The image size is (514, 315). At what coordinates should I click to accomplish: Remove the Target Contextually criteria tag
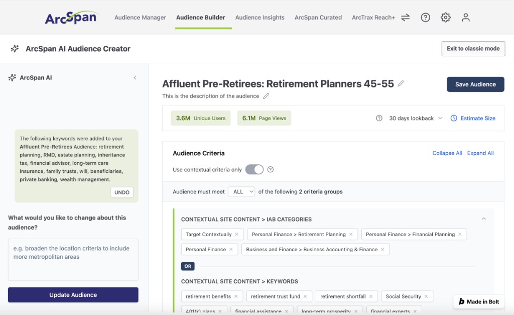(x=238, y=234)
